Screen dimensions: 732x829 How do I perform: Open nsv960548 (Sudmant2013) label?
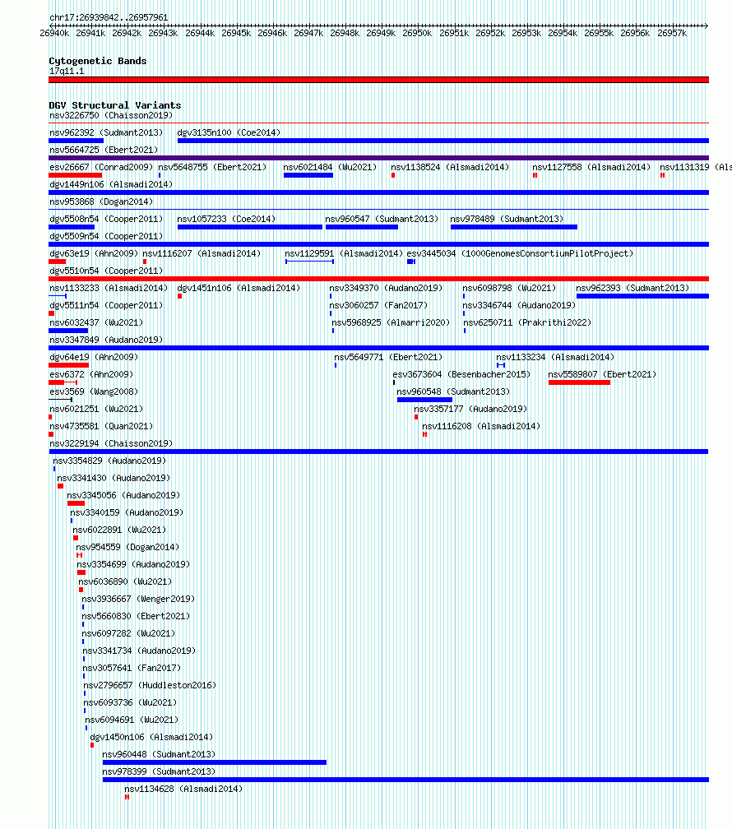coord(453,391)
